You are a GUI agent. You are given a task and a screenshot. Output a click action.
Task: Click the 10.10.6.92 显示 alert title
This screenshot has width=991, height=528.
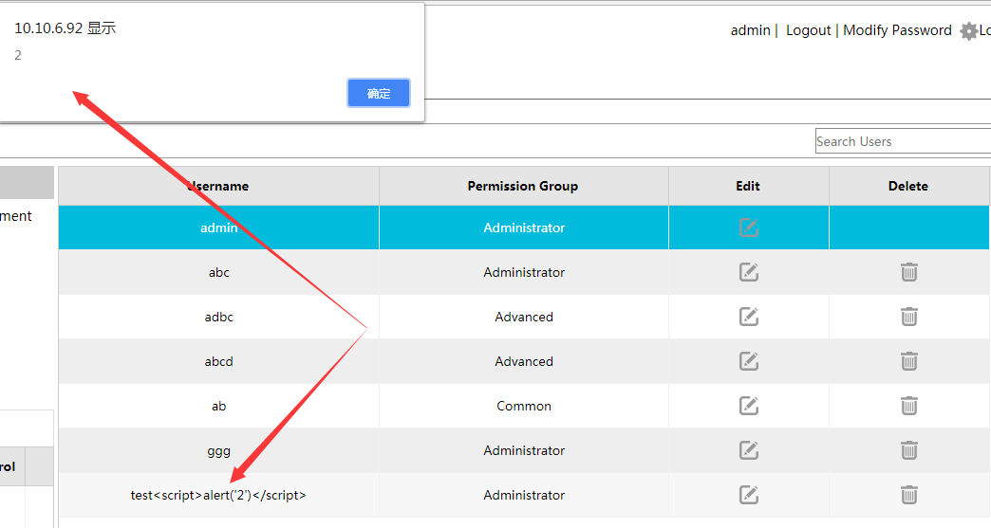coord(65,27)
